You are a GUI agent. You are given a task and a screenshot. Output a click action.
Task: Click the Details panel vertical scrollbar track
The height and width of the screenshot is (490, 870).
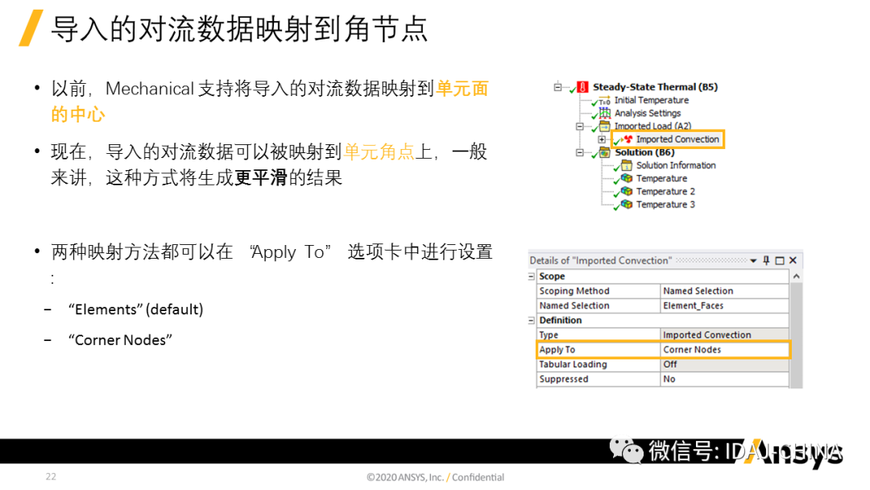[x=796, y=335]
